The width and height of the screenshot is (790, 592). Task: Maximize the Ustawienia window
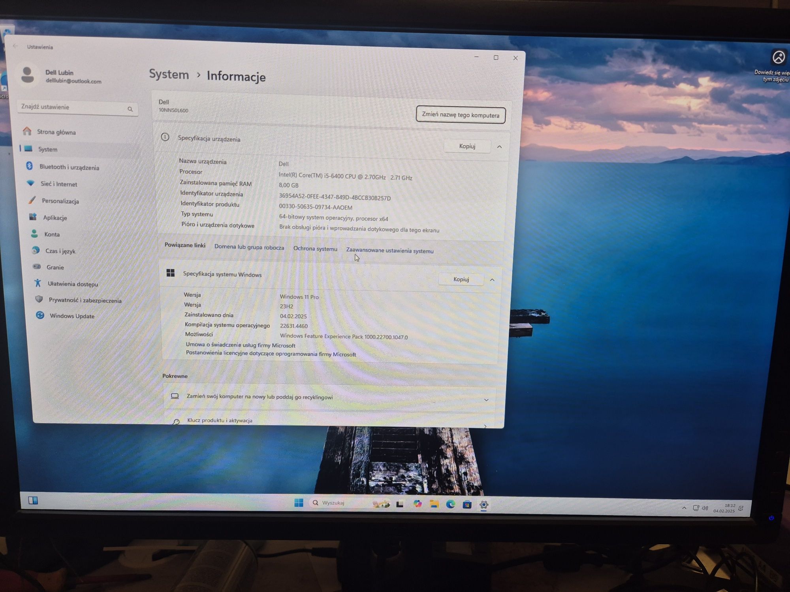point(496,58)
